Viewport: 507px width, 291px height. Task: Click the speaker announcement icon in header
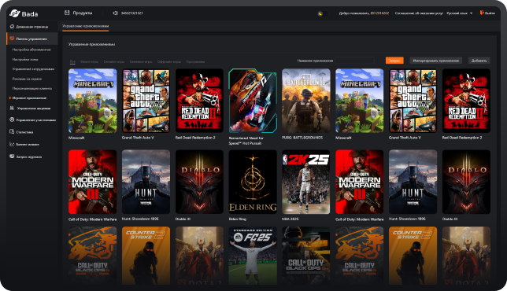(x=115, y=13)
